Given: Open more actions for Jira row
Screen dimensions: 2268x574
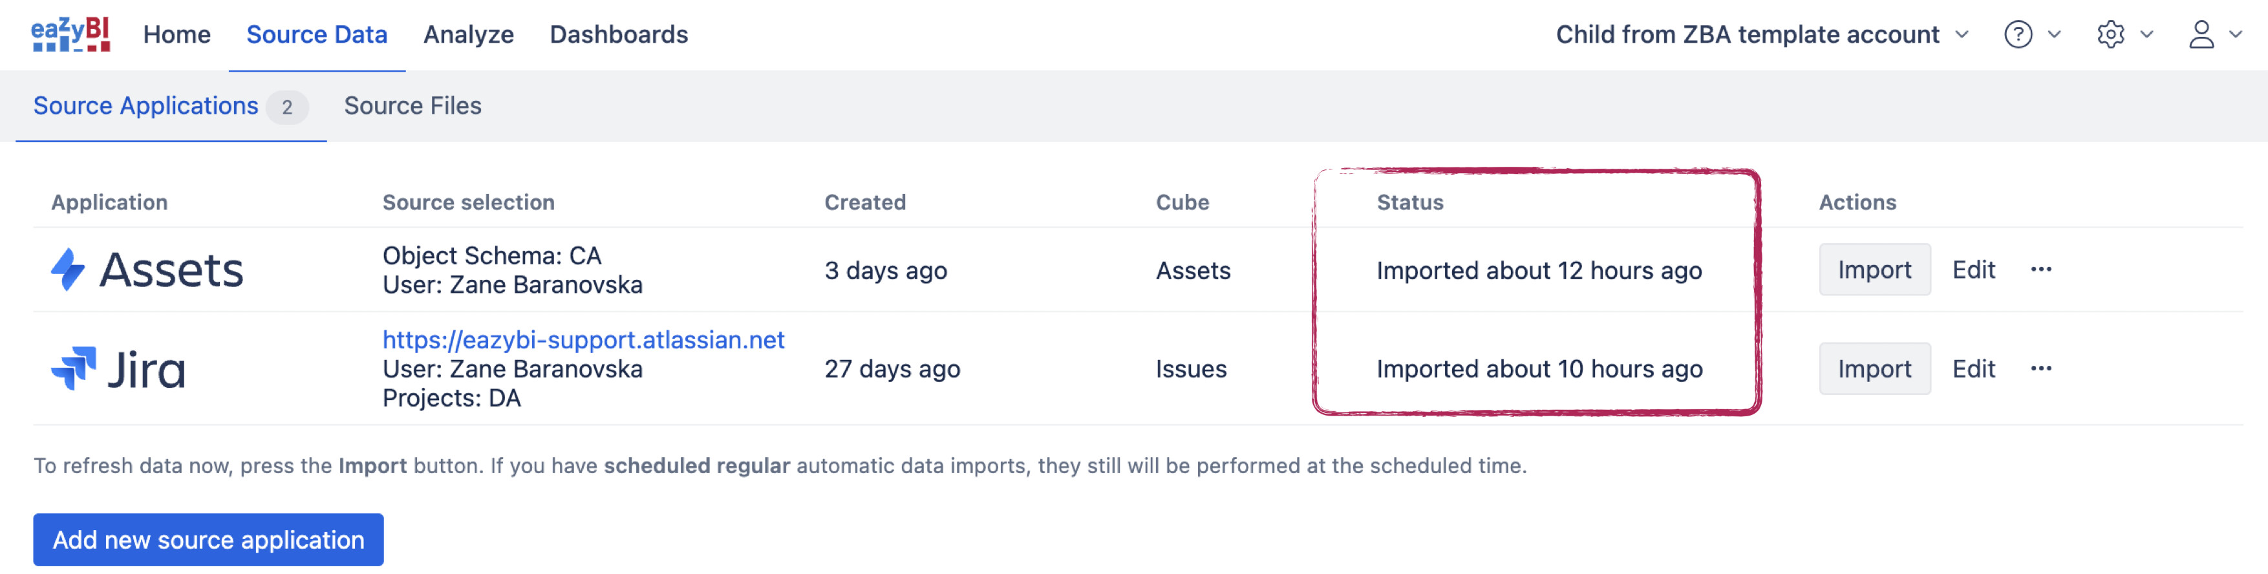Looking at the screenshot, I should [2041, 368].
